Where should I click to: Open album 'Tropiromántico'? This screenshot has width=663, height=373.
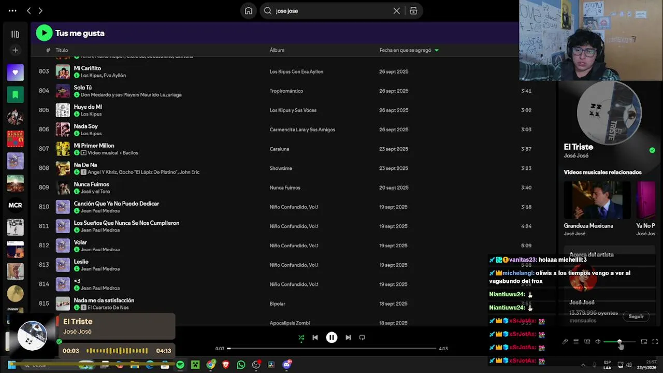click(286, 91)
